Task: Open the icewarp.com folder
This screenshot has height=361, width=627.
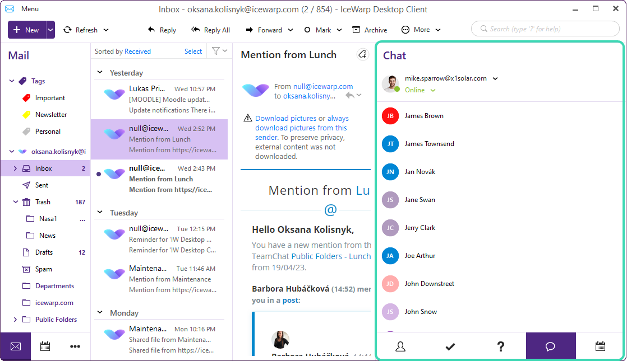Action: (x=54, y=302)
